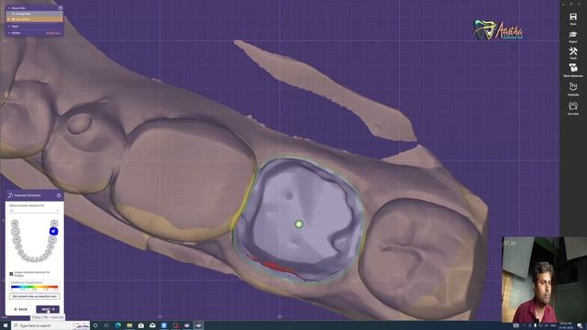Viewport: 587px width, 330px height.
Task: Click round icon in Insertion Direction header
Action: click(59, 195)
